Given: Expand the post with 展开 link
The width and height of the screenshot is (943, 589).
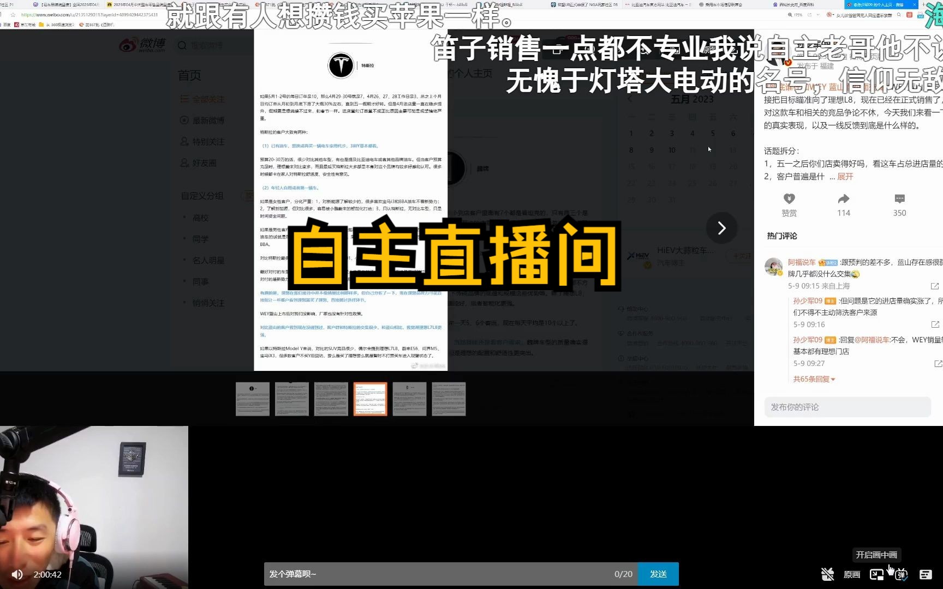Looking at the screenshot, I should coord(845,177).
